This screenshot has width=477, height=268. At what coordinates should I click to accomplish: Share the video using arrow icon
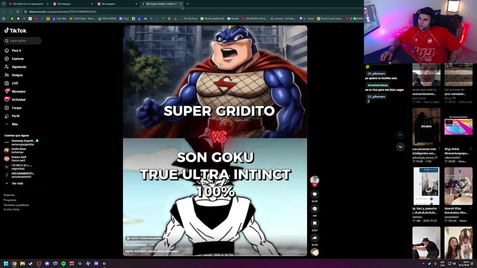click(x=315, y=237)
